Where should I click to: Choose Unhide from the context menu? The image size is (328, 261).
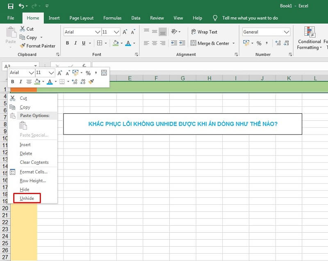[26, 198]
